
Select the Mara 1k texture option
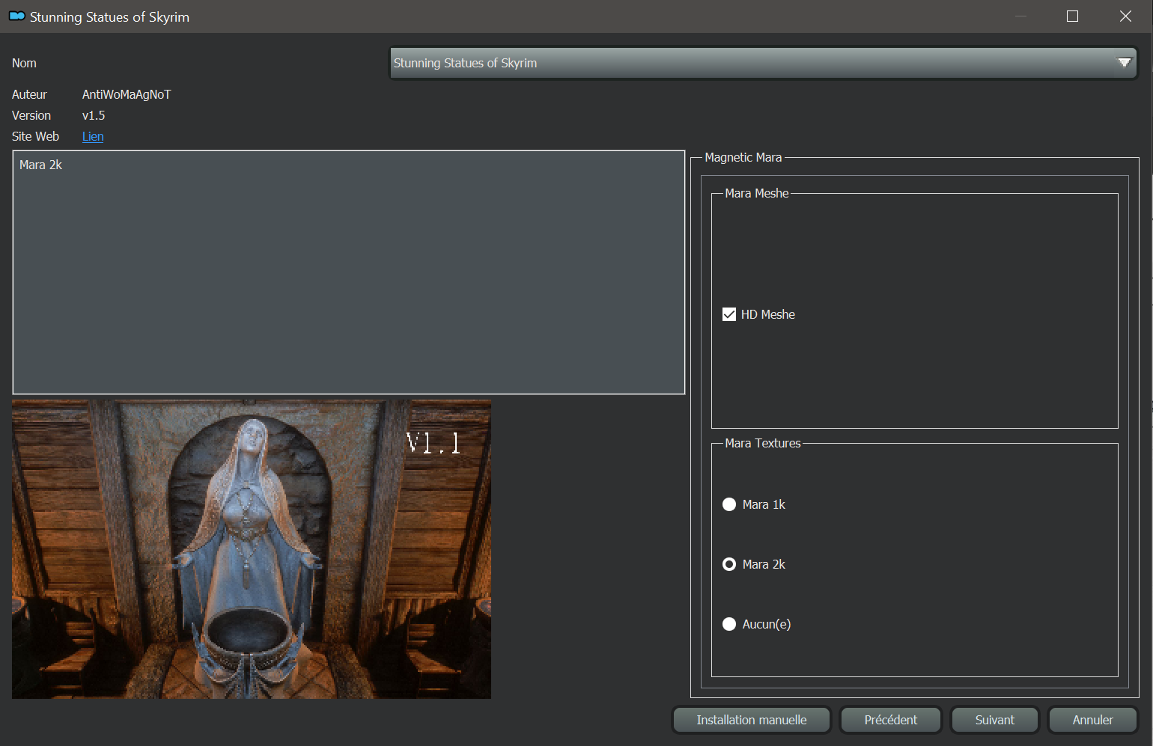coord(729,504)
